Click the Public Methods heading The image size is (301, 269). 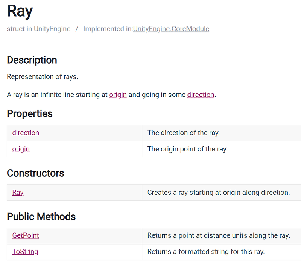pyautogui.click(x=41, y=216)
